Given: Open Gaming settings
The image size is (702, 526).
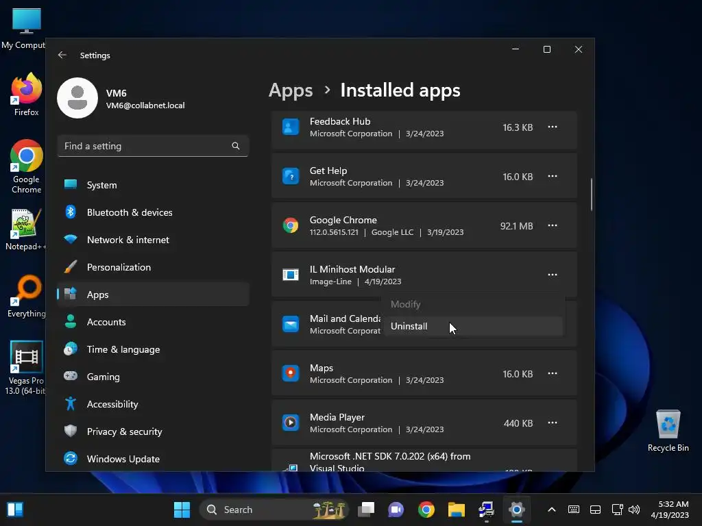Looking at the screenshot, I should [153, 377].
